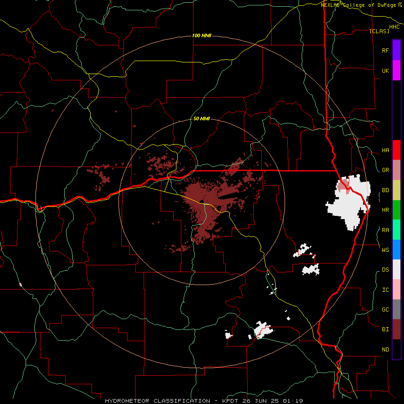Image resolution: width=404 pixels, height=404 pixels.
Task: Click the GC legend label
Action: 385,310
